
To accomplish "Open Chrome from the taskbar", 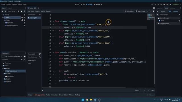I will 87,100.
